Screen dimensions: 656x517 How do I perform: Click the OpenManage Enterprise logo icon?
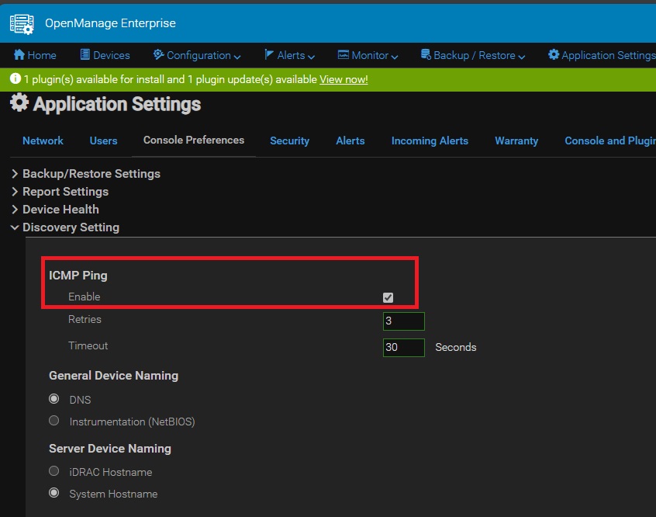pyautogui.click(x=22, y=23)
